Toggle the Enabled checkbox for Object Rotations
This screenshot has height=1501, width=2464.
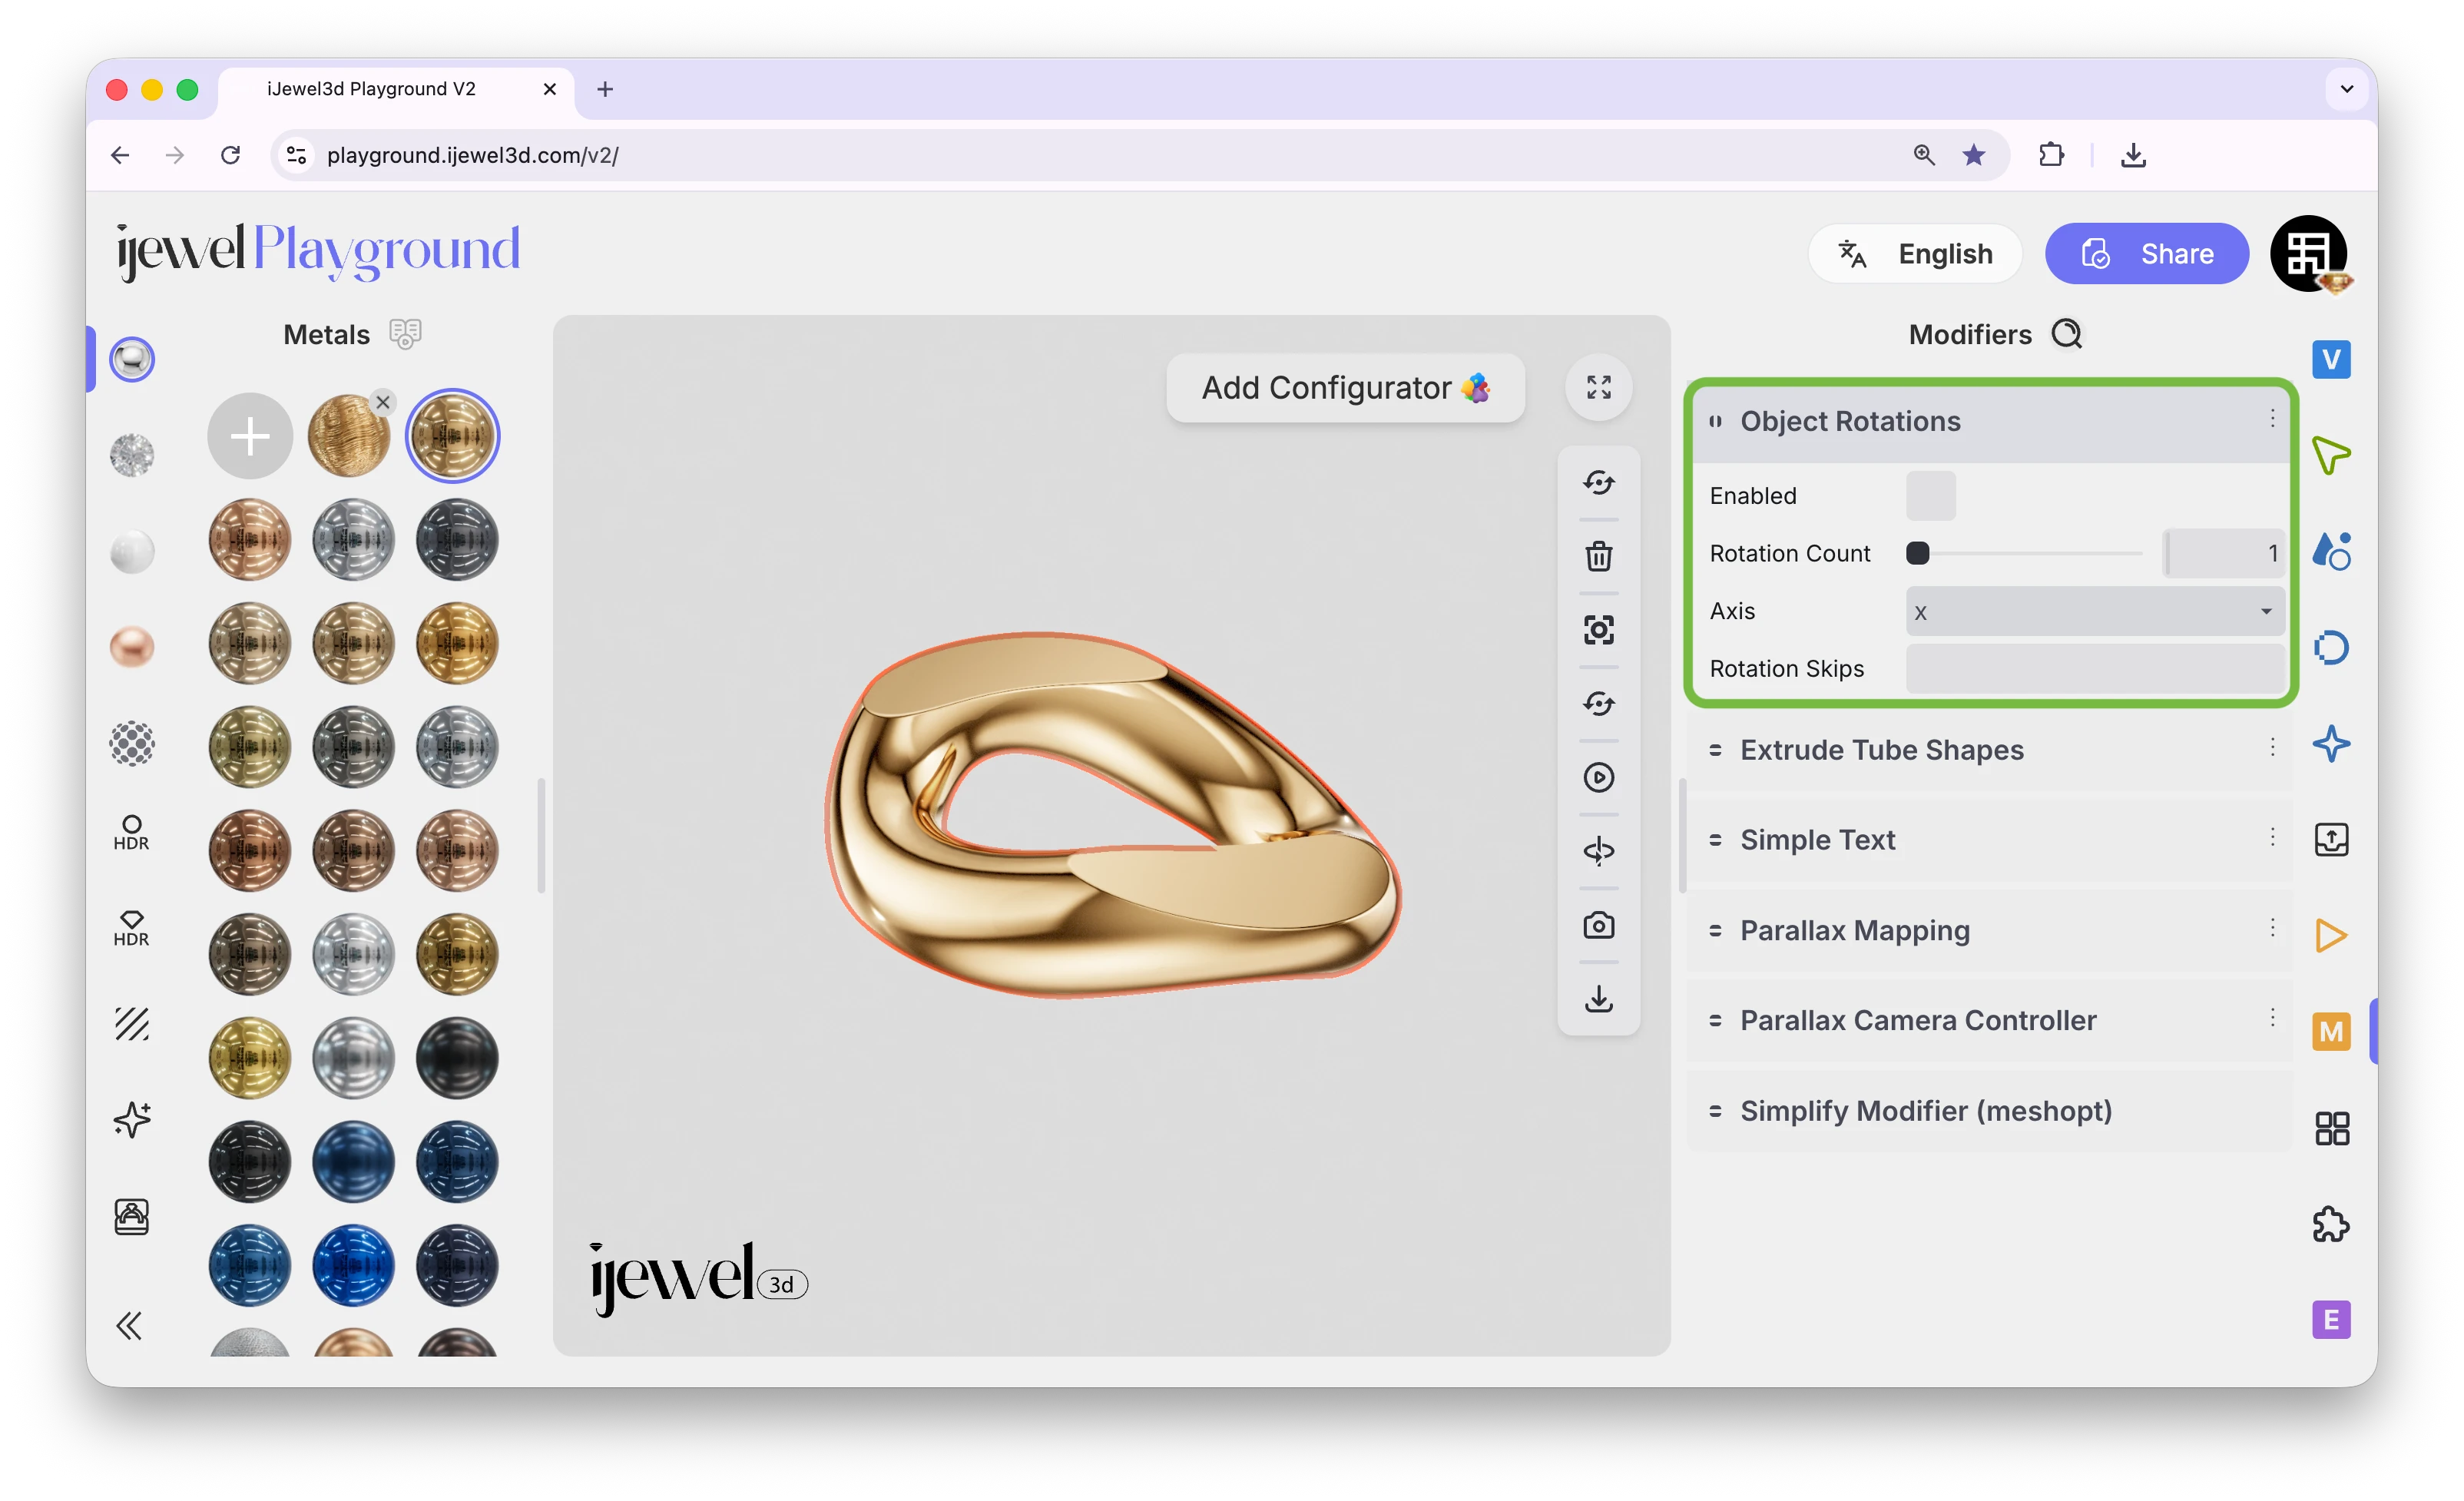pyautogui.click(x=1930, y=496)
